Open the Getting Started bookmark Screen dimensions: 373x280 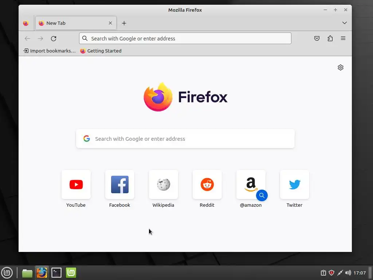[x=101, y=51]
